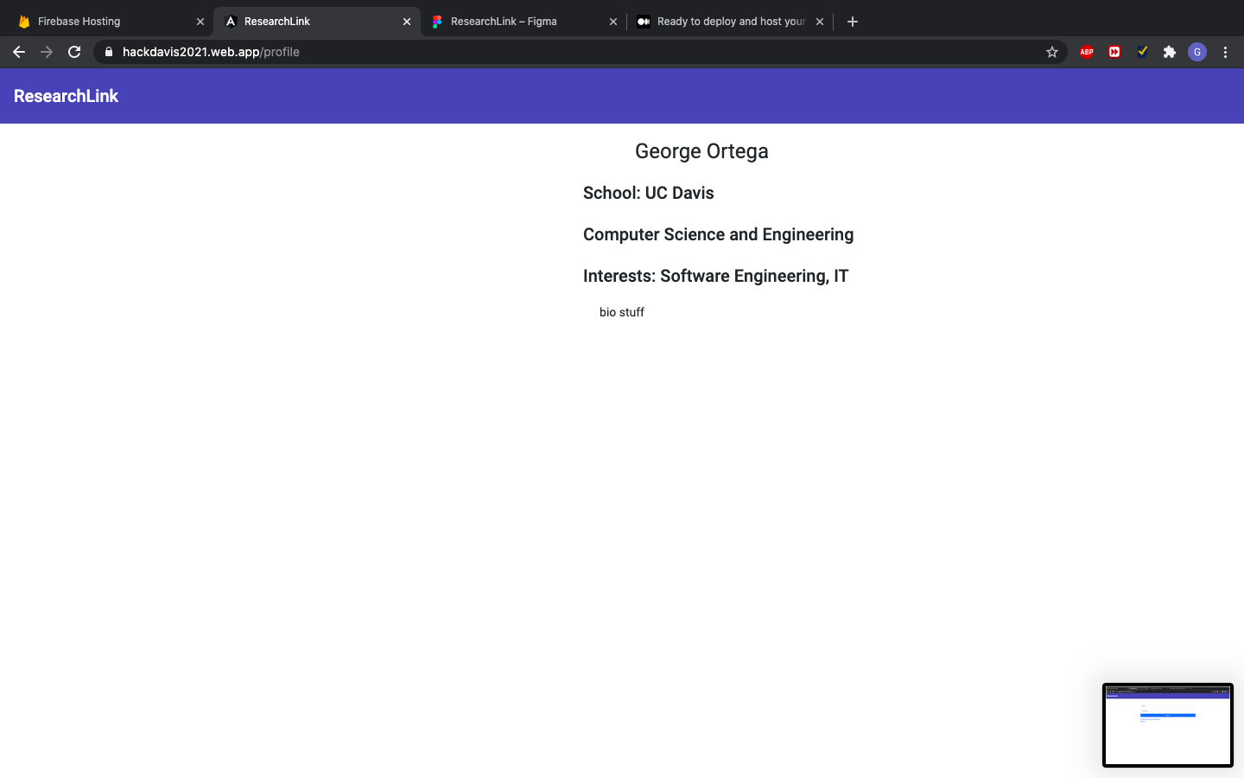Close the ResearchLink – Figma tab
1244x778 pixels.
pyautogui.click(x=613, y=22)
